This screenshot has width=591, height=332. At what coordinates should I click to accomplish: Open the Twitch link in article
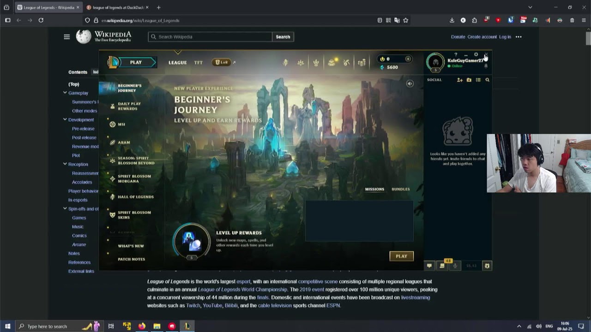click(193, 305)
